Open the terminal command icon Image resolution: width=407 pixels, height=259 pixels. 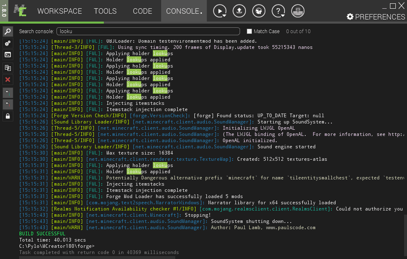7,54
